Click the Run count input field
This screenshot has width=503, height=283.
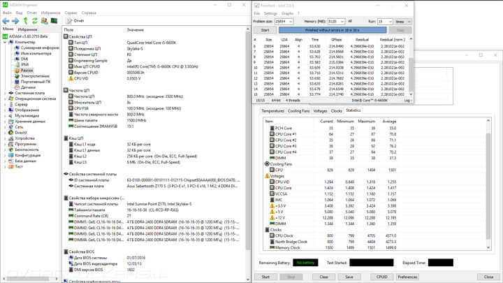tap(384, 22)
